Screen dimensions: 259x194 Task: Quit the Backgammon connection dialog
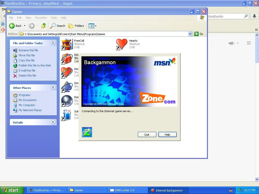(x=147, y=135)
